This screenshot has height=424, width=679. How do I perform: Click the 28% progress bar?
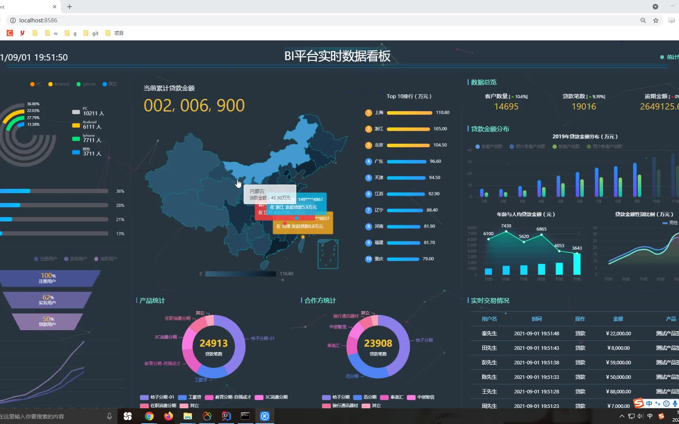click(54, 205)
